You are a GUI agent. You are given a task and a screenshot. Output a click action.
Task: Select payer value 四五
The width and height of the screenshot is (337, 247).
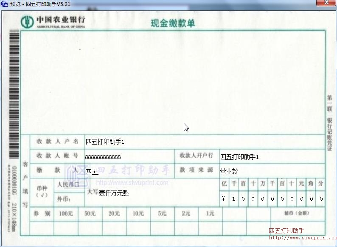[92, 172]
